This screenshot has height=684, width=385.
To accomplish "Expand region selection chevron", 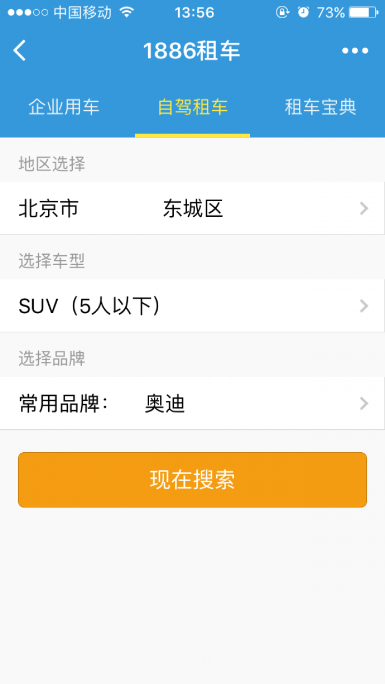I will click(x=364, y=208).
